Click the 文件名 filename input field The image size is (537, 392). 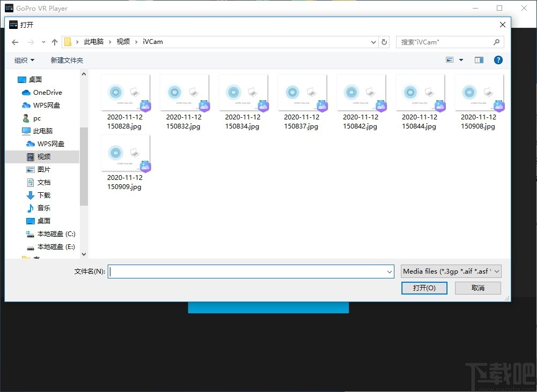(251, 272)
